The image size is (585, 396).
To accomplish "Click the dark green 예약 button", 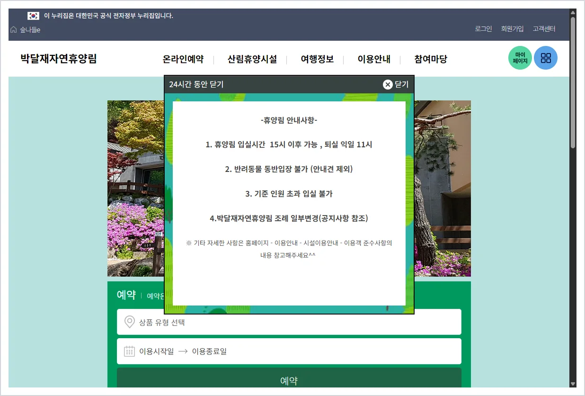I will [289, 379].
